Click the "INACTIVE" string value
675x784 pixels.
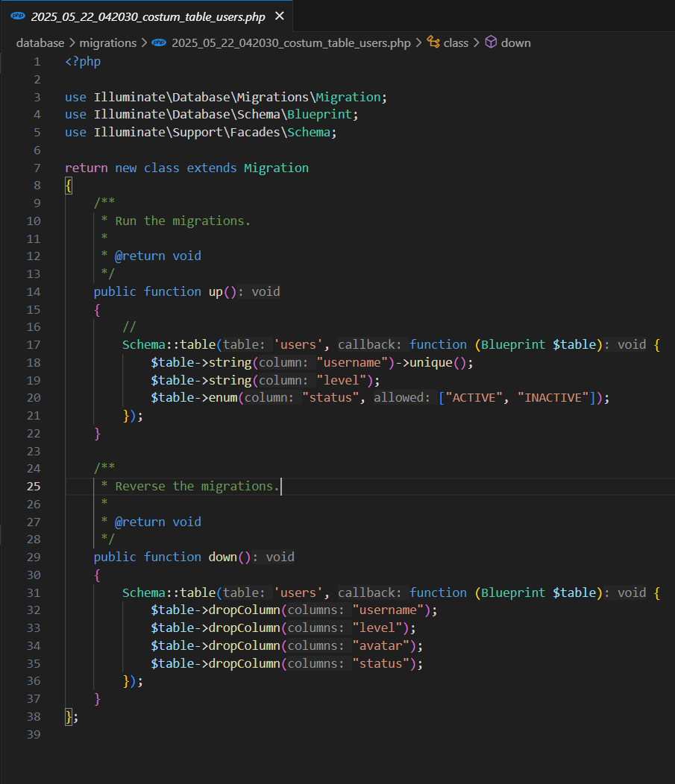[x=553, y=397]
